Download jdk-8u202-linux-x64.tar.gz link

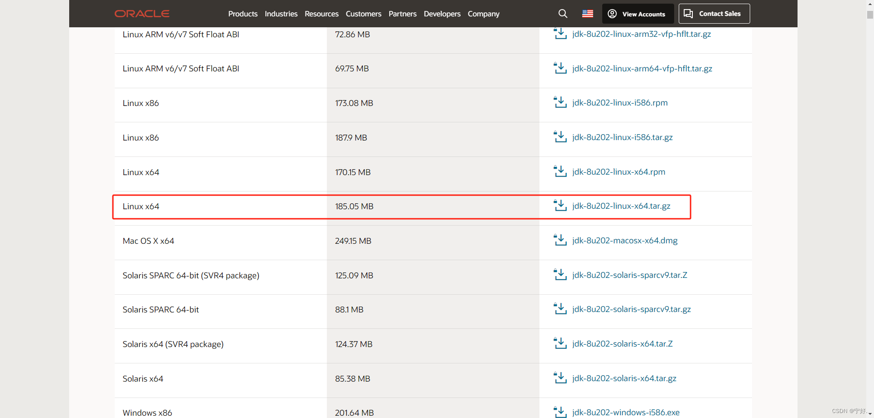point(621,206)
